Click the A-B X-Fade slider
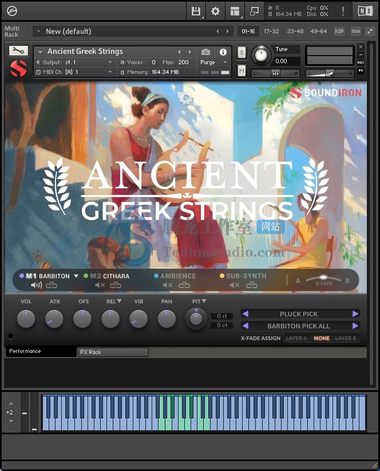The width and height of the screenshot is (380, 471). click(x=323, y=278)
